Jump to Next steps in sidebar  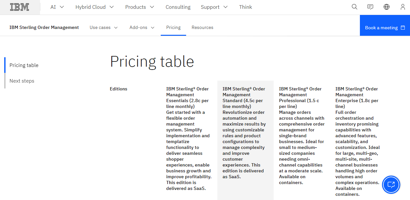(x=22, y=81)
